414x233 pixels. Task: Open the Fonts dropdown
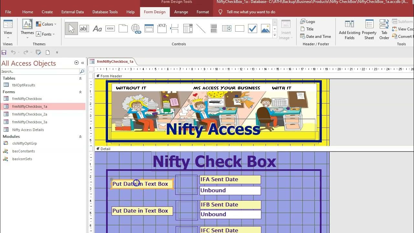click(x=45, y=34)
